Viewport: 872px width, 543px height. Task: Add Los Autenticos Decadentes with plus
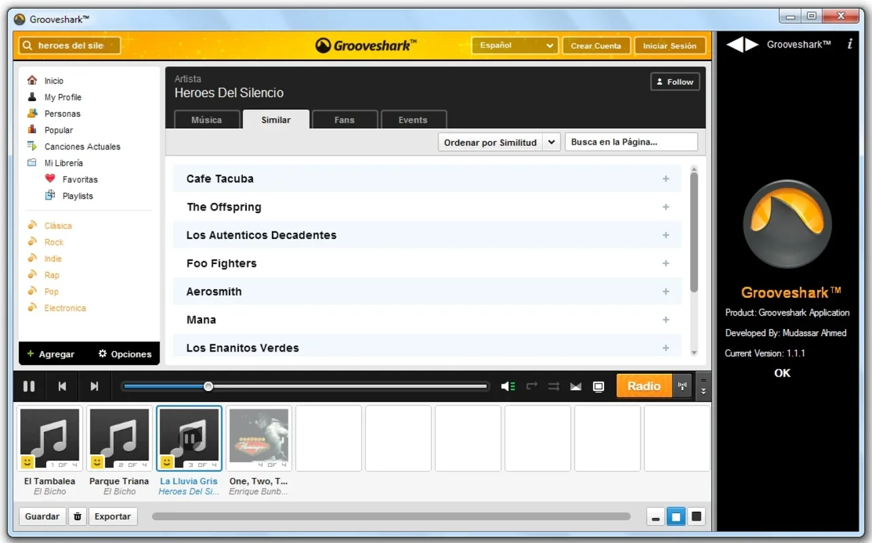[666, 235]
